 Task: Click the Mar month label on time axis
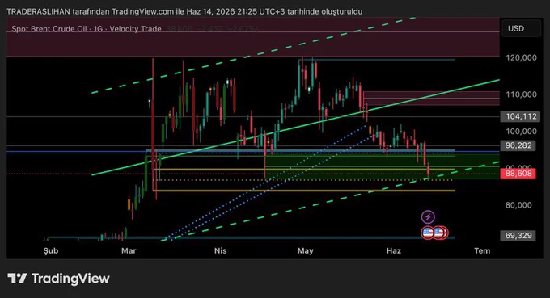(129, 250)
